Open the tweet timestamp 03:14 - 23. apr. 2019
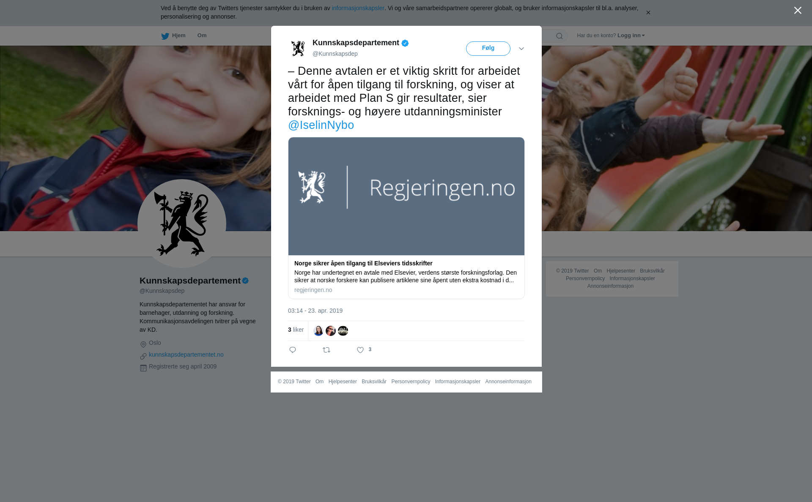812x502 pixels. click(x=315, y=311)
